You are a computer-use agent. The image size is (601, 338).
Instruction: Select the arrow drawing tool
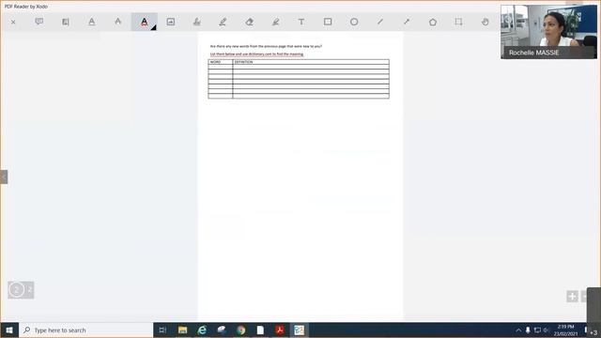click(x=407, y=22)
